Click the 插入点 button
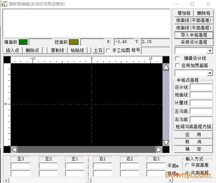Image resolution: width=216 pixels, height=183 pixels. pyautogui.click(x=13, y=50)
